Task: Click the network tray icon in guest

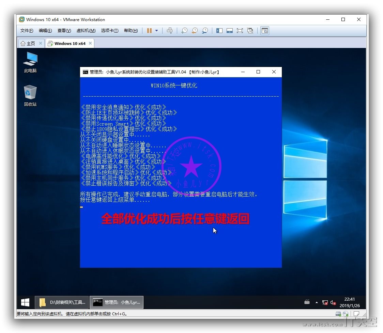Action: pos(325,302)
